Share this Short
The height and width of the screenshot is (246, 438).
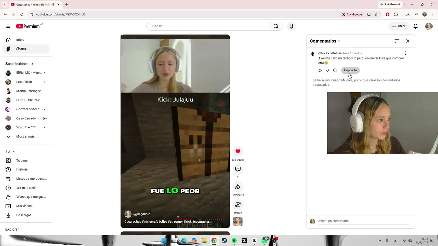[238, 187]
